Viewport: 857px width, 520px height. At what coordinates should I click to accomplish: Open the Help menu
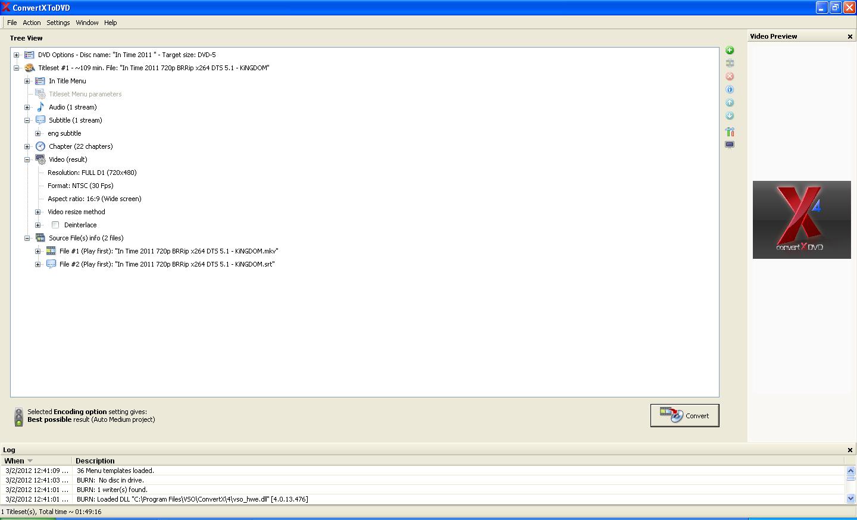[111, 23]
